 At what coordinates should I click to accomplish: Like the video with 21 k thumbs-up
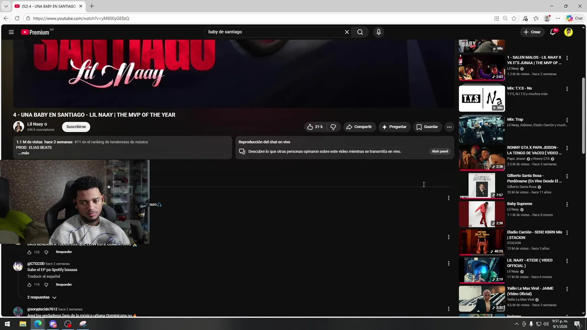click(315, 127)
